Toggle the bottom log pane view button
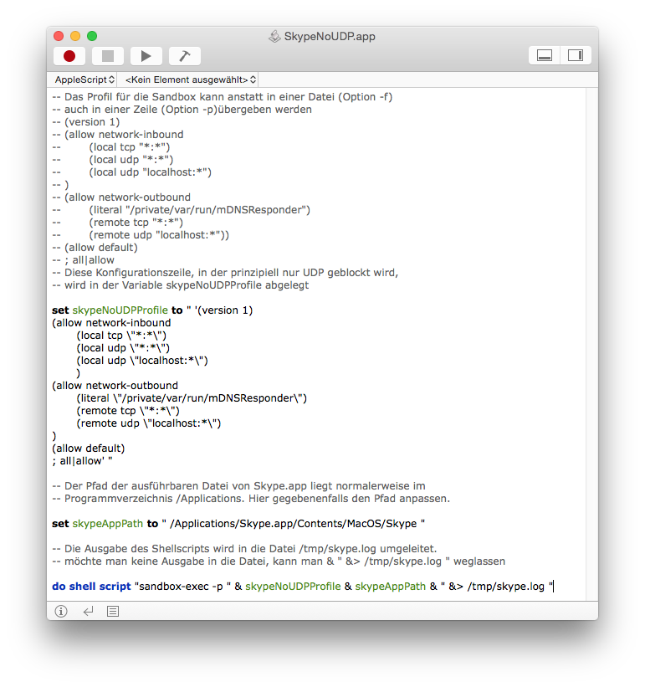Viewport: 645px width, 687px height. click(x=545, y=55)
